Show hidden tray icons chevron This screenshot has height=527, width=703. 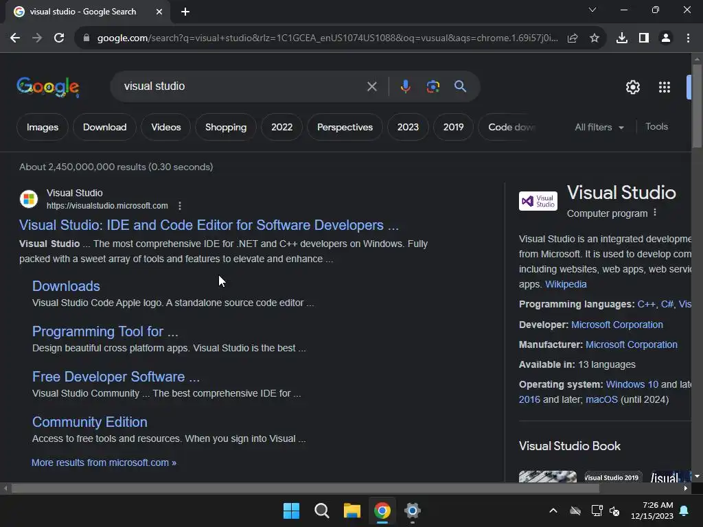coord(553,511)
